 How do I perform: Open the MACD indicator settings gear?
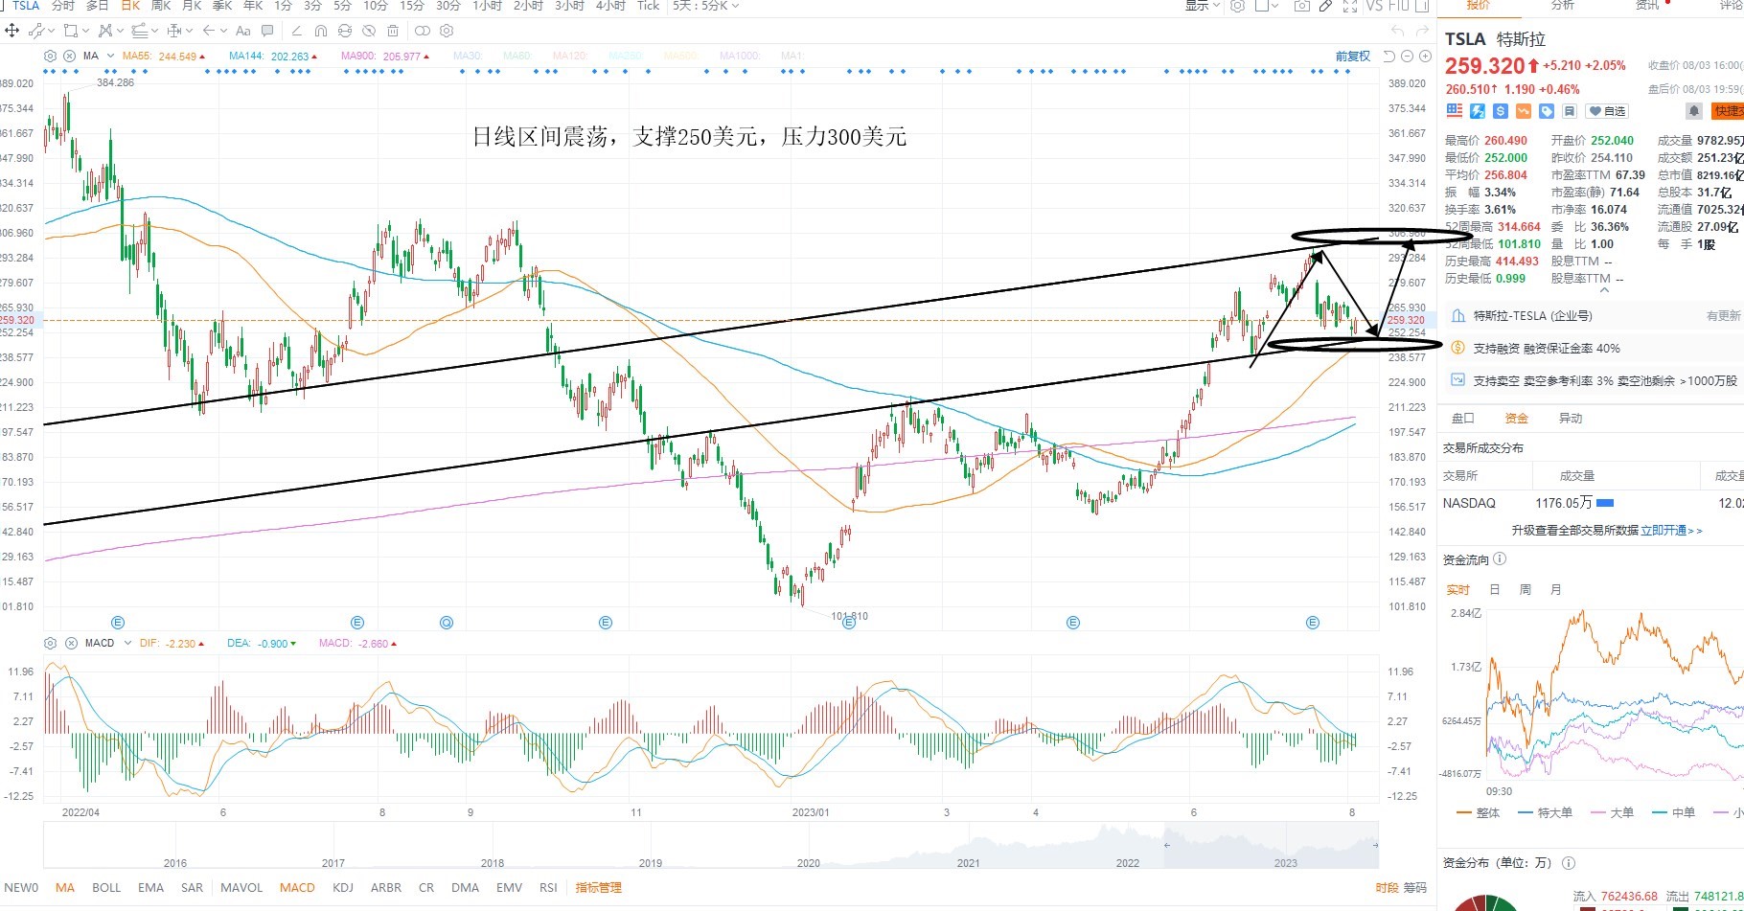click(x=51, y=644)
